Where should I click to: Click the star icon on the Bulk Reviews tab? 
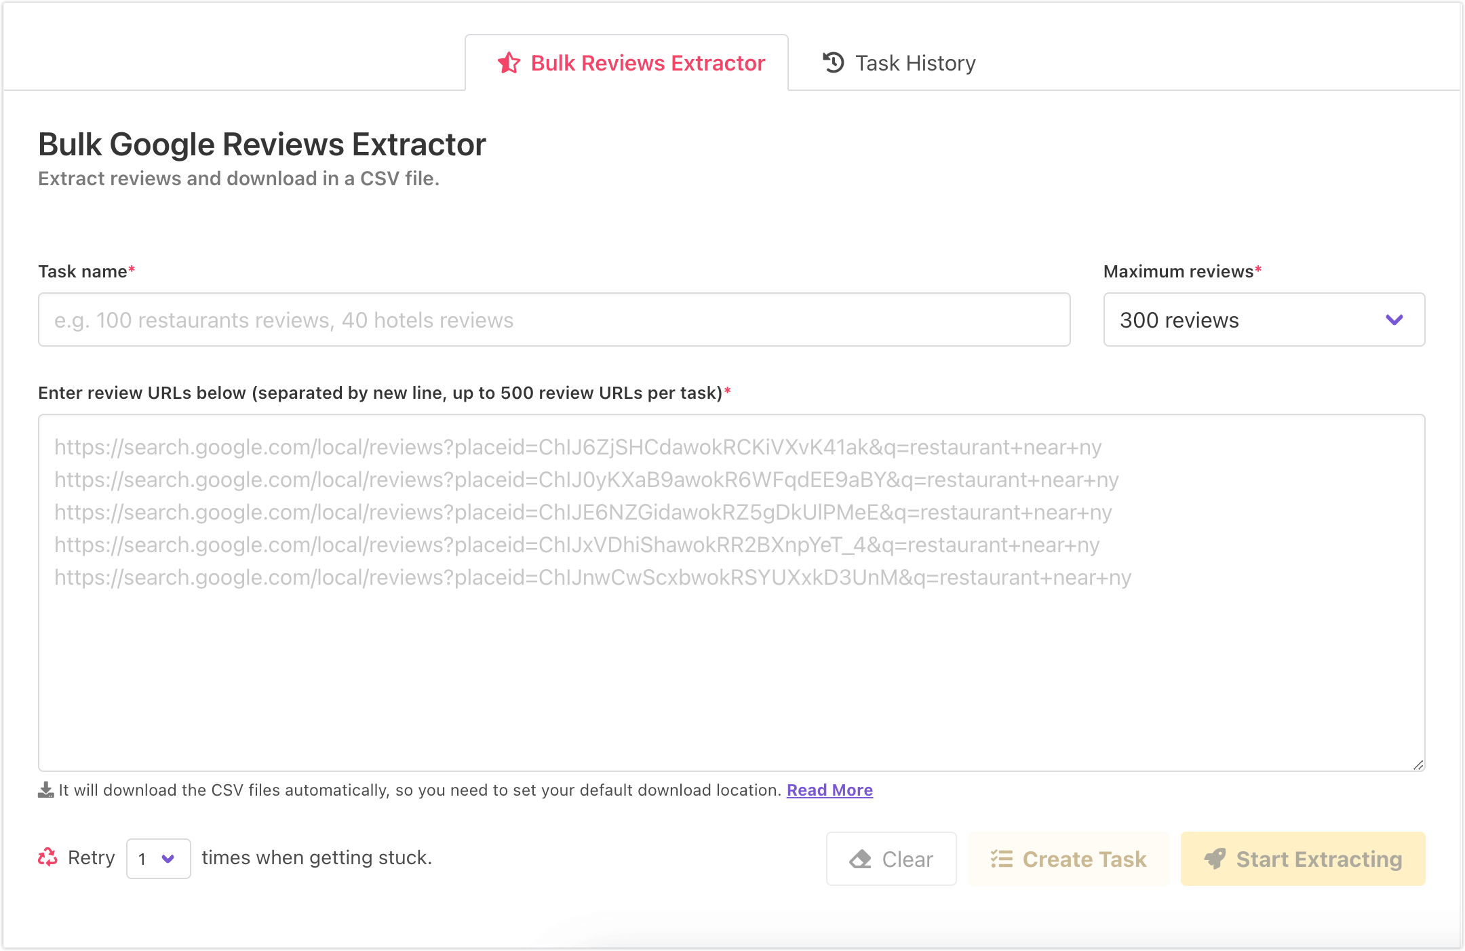pos(509,62)
